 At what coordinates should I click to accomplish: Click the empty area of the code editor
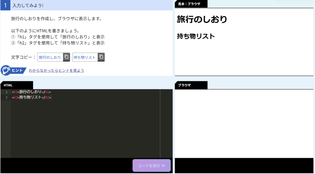pyautogui.click(x=86, y=129)
